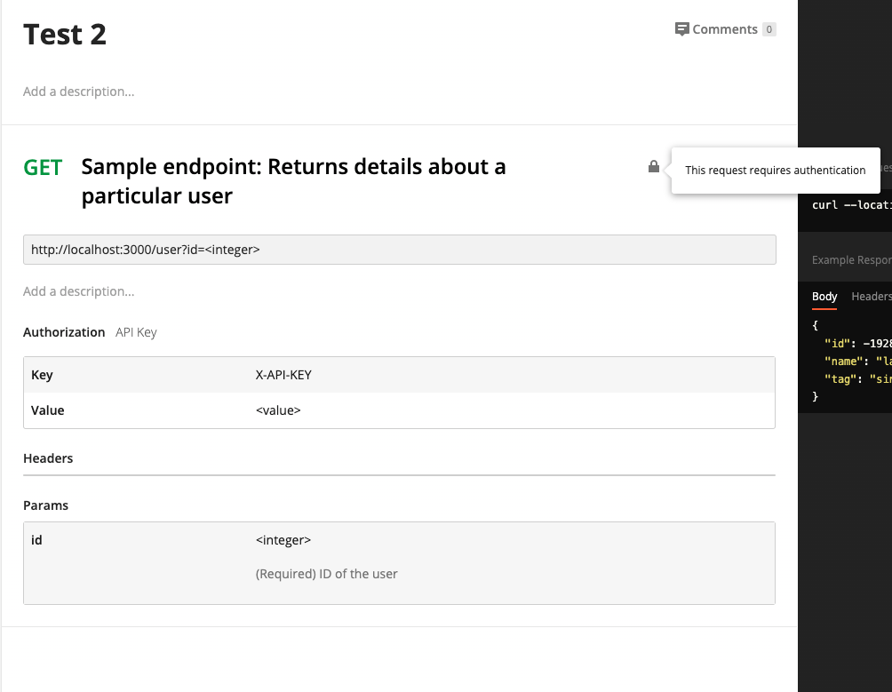Click the Test 2 document title
892x692 pixels.
click(x=64, y=34)
